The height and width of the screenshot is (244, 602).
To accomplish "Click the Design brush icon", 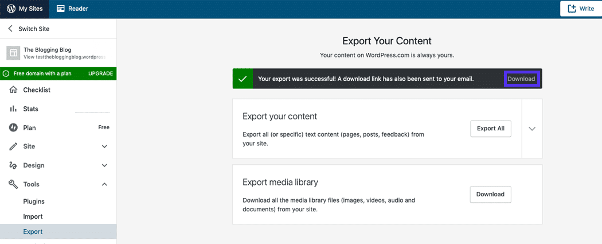I will coord(13,165).
